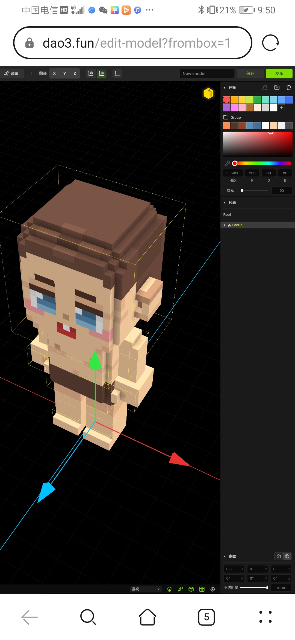Select the first cube alignment toolbar icon

91,73
